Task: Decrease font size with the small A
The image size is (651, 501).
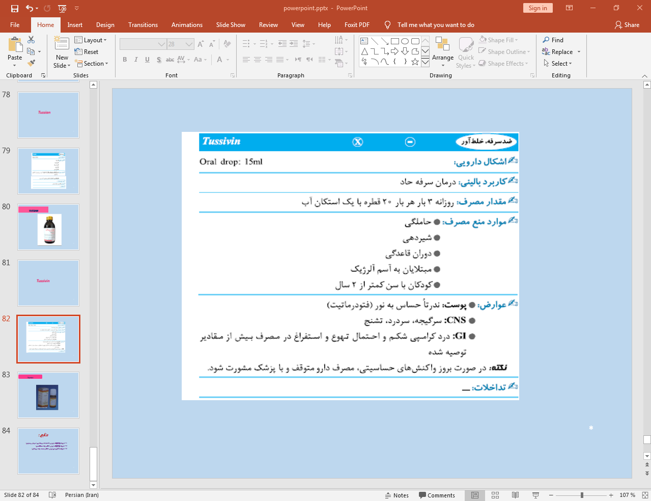Action: click(x=212, y=44)
